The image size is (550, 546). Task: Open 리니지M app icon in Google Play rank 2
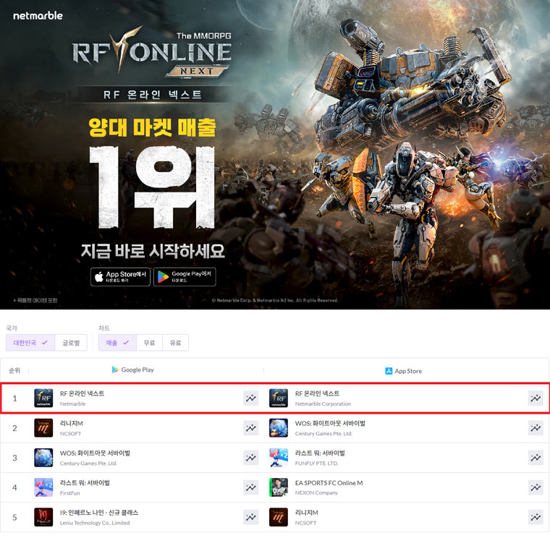tap(43, 428)
